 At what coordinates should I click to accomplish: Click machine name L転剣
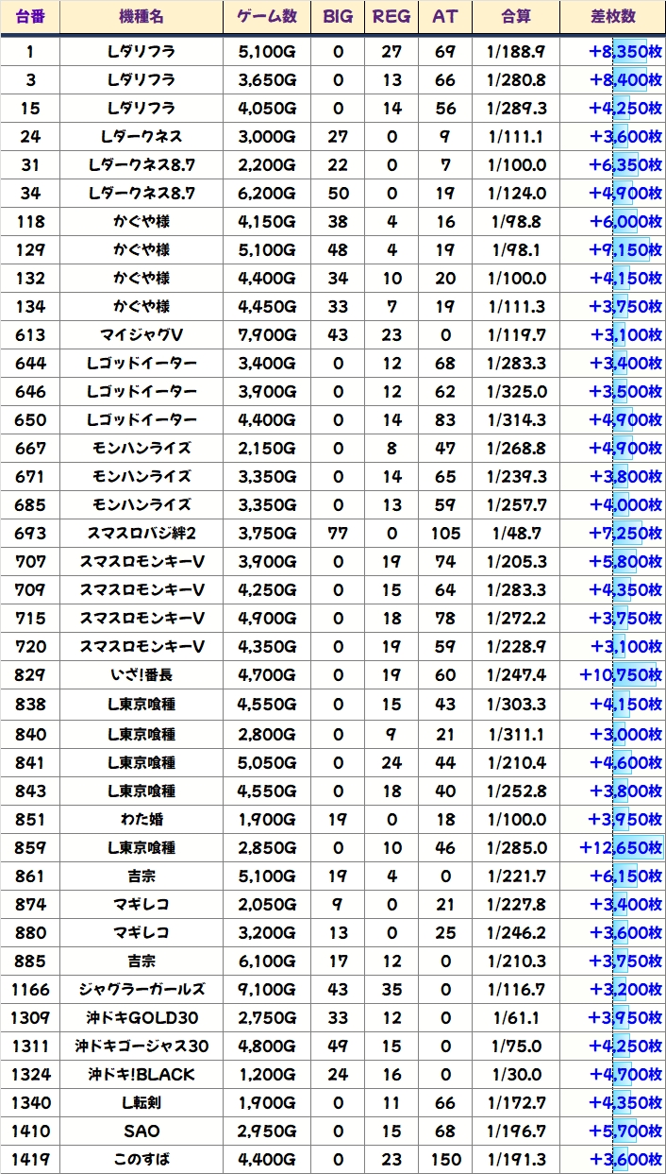tap(142, 1102)
